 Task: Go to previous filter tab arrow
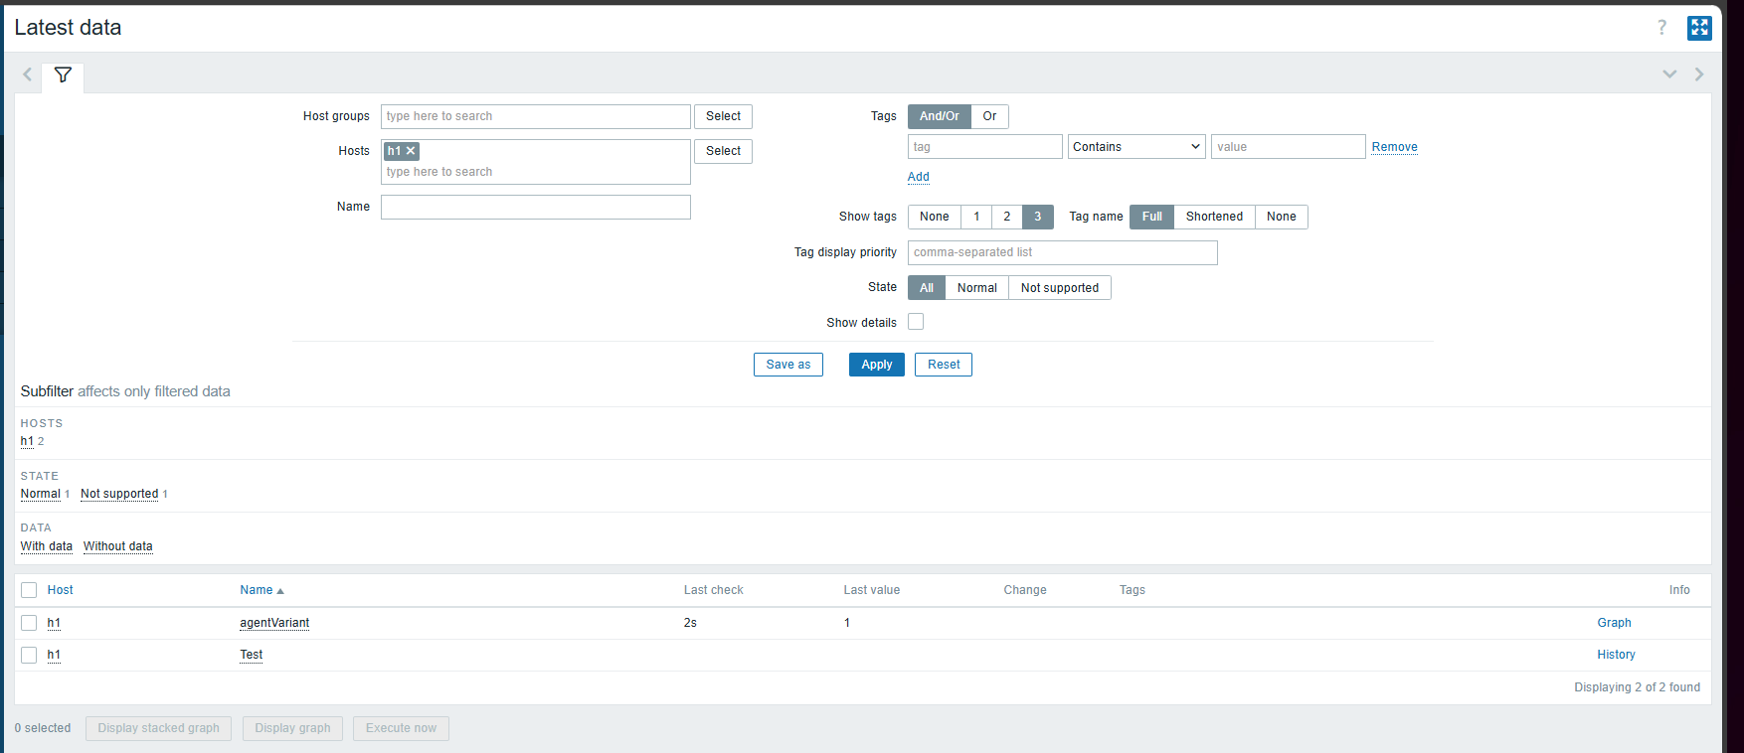27,75
